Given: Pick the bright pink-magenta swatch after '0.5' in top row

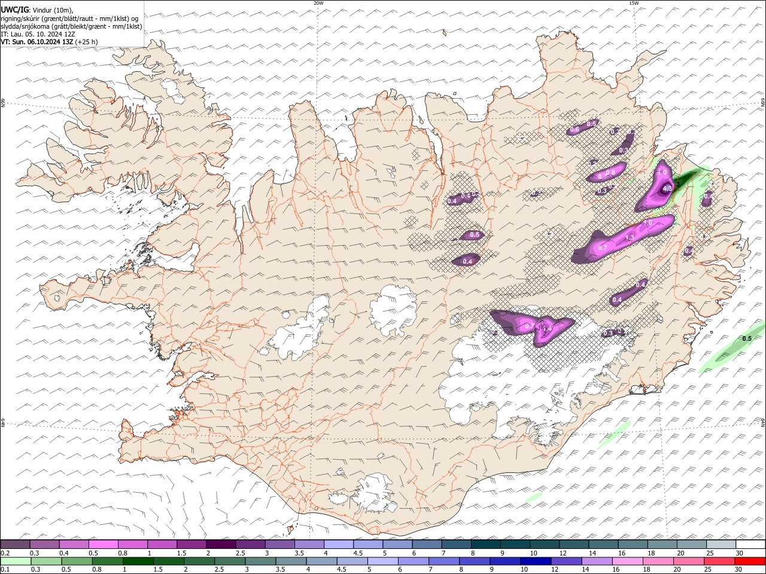Looking at the screenshot, I should tap(103, 544).
